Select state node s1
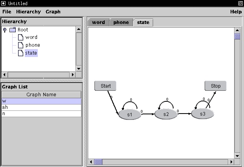This screenshot has height=167, width=244. point(130,115)
